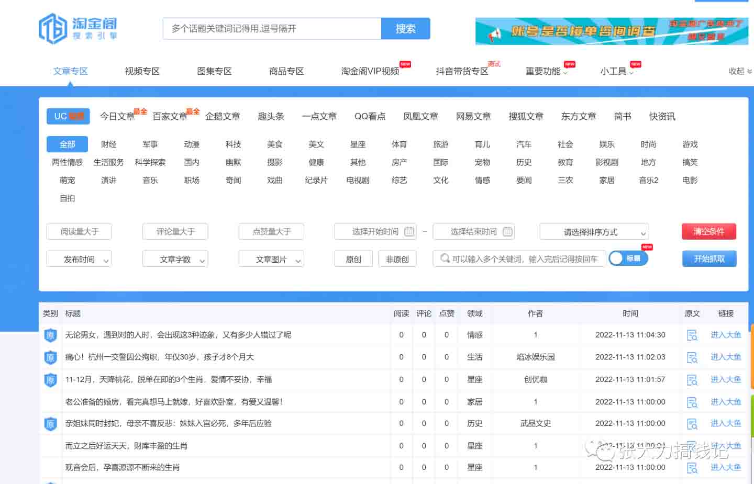Click the 淘金阁 logo icon

(x=53, y=29)
